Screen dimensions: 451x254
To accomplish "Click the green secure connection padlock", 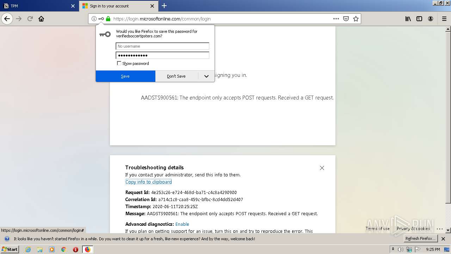I will [108, 19].
